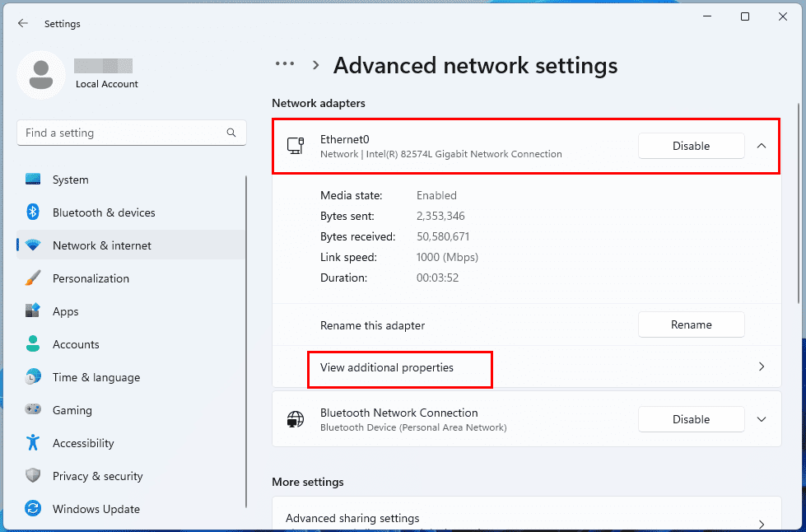Click the search magnifier icon
The image size is (806, 532).
tap(231, 133)
